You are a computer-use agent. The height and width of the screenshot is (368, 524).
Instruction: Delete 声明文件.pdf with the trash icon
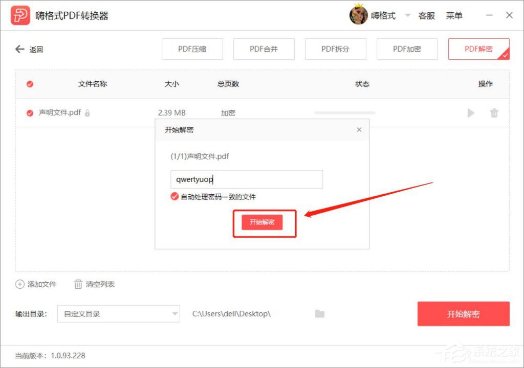(x=494, y=113)
